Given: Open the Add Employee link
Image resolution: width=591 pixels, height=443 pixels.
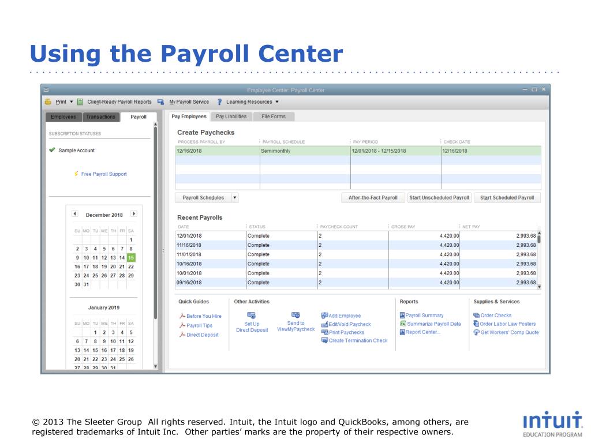Looking at the screenshot, I should click(345, 316).
